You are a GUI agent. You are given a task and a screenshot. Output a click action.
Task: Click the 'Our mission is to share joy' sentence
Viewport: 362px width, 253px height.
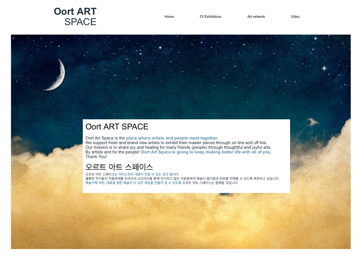click(x=178, y=147)
